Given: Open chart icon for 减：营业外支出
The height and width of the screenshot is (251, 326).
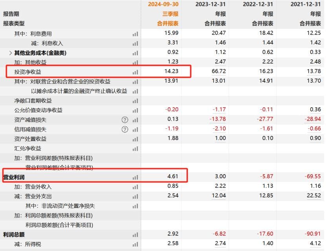Looking at the screenshot, I should click(135, 197).
